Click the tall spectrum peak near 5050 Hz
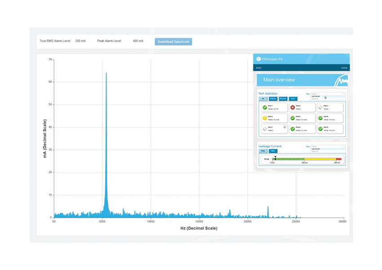 tap(106, 144)
